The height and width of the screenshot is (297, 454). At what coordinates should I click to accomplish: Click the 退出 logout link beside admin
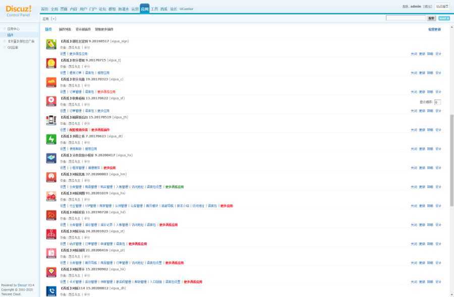427,7
